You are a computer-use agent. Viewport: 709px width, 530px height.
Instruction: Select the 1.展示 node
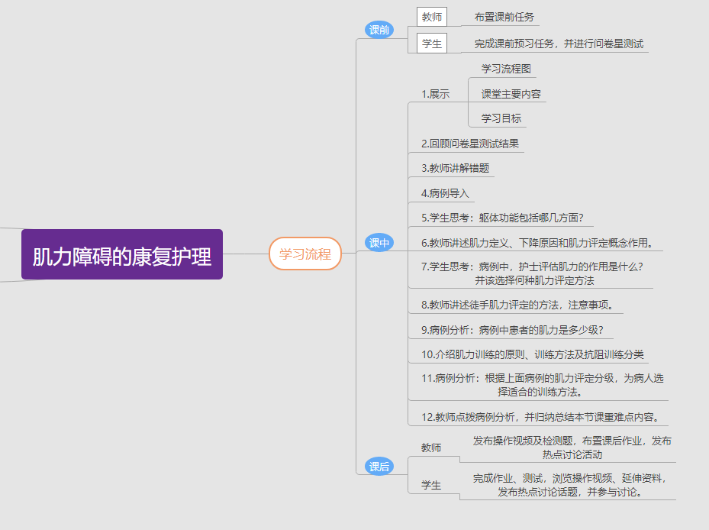point(436,94)
